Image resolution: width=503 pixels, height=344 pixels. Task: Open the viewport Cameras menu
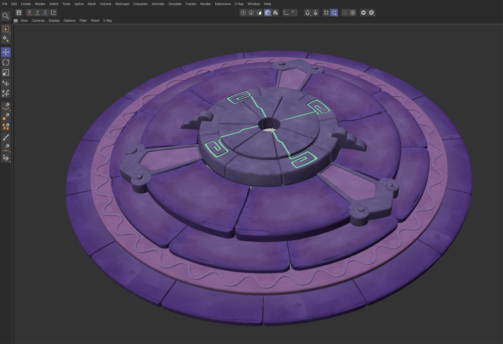[x=38, y=21]
